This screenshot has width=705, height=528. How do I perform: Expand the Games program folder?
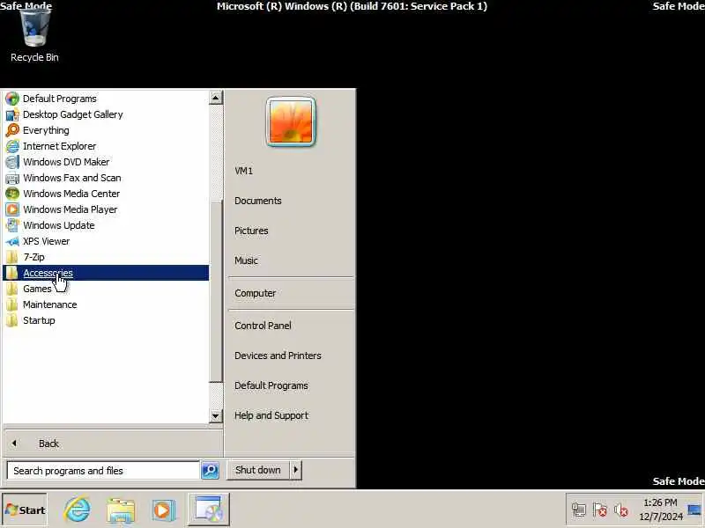pos(106,289)
